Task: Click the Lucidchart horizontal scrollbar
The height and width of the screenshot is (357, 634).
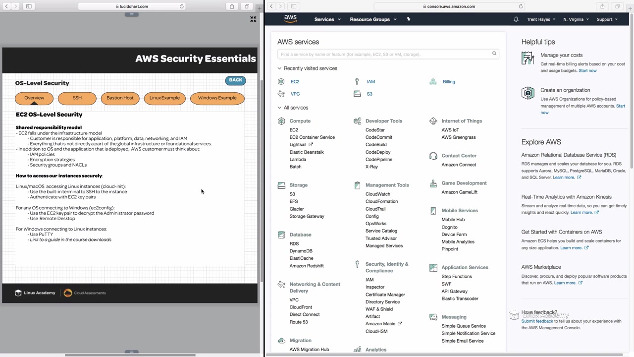Action: (x=130, y=355)
